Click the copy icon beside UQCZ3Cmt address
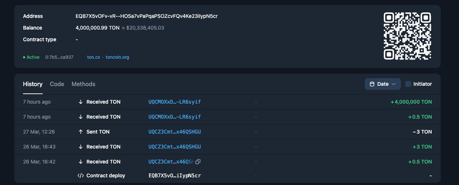Viewport: 459px width, 185px height. tap(198, 162)
